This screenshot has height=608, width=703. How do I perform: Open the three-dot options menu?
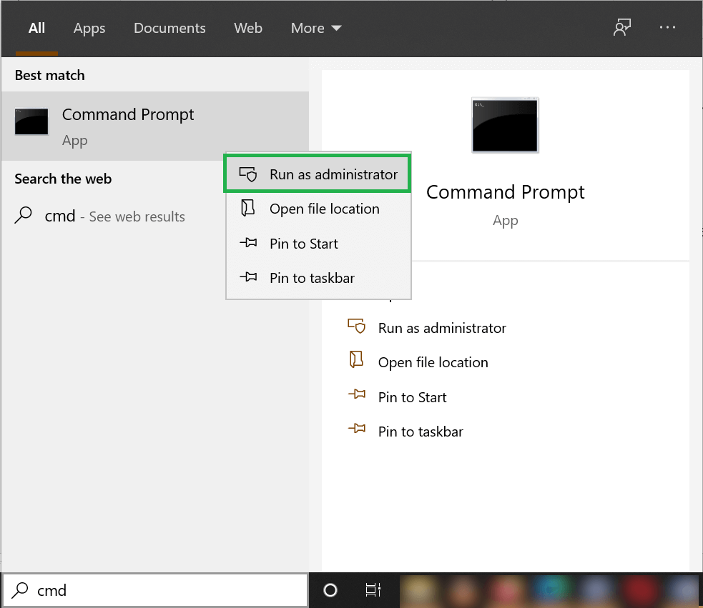coord(667,27)
